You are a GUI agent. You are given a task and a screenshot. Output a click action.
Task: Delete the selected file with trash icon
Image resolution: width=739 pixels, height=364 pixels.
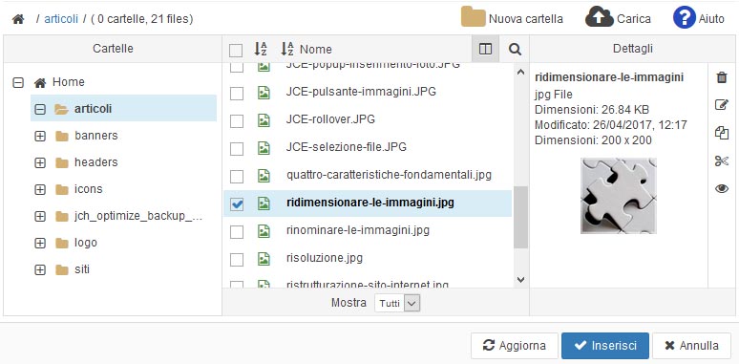tap(722, 77)
